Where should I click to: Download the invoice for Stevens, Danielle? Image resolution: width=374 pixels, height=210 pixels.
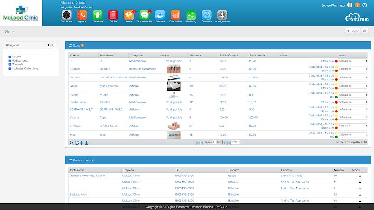(x=360, y=175)
